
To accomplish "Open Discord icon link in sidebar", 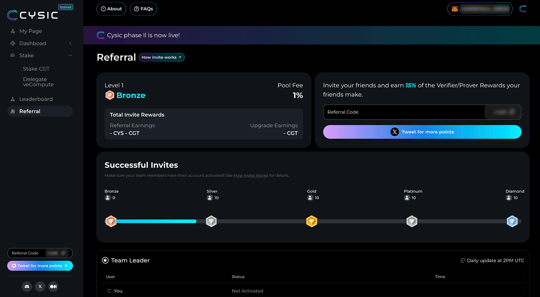I will point(27,286).
